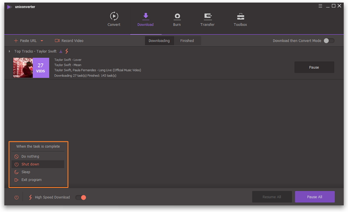The image size is (348, 212).
Task: Click the 27 VIDS playlist thumbnail
Action: click(x=31, y=68)
